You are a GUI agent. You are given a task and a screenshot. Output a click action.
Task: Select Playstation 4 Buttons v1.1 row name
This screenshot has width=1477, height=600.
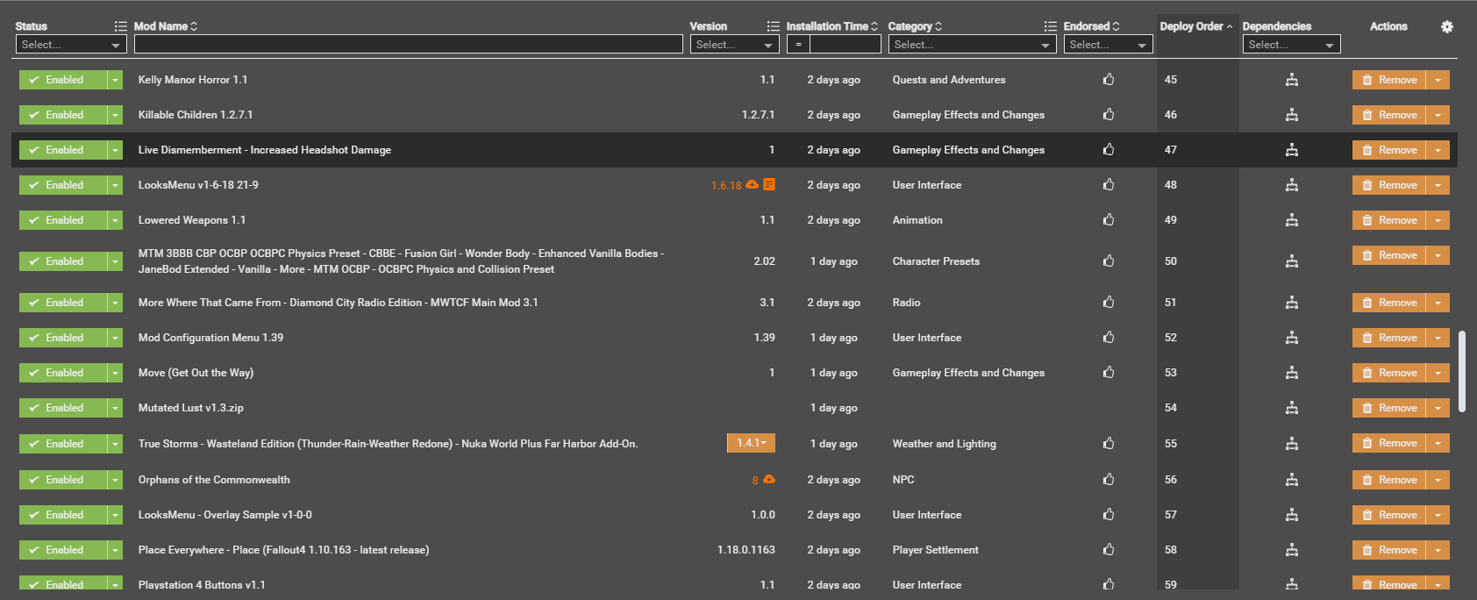202,585
